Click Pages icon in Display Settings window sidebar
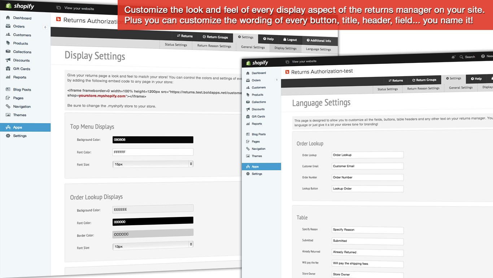 tap(8, 98)
